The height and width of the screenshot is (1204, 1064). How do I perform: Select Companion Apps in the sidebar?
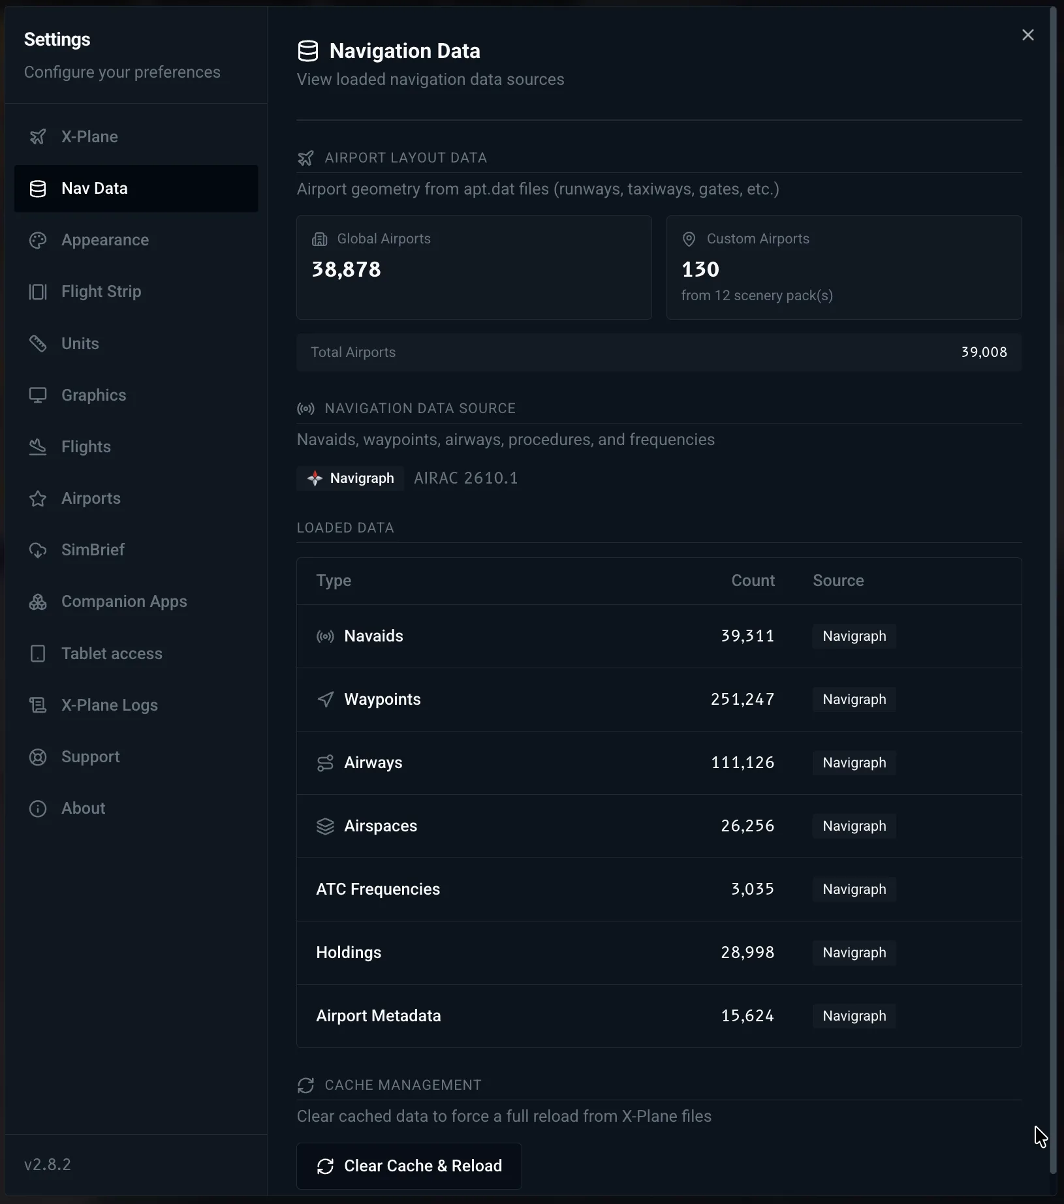pyautogui.click(x=136, y=602)
